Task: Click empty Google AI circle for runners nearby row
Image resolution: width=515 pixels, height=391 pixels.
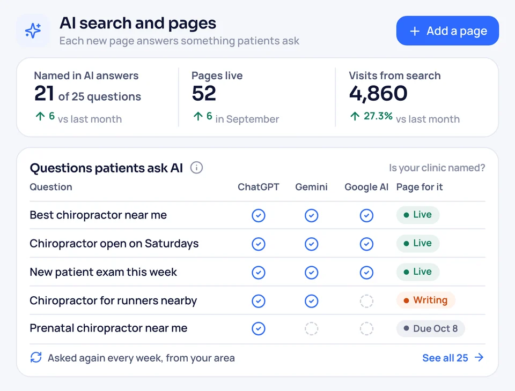Action: coord(366,301)
